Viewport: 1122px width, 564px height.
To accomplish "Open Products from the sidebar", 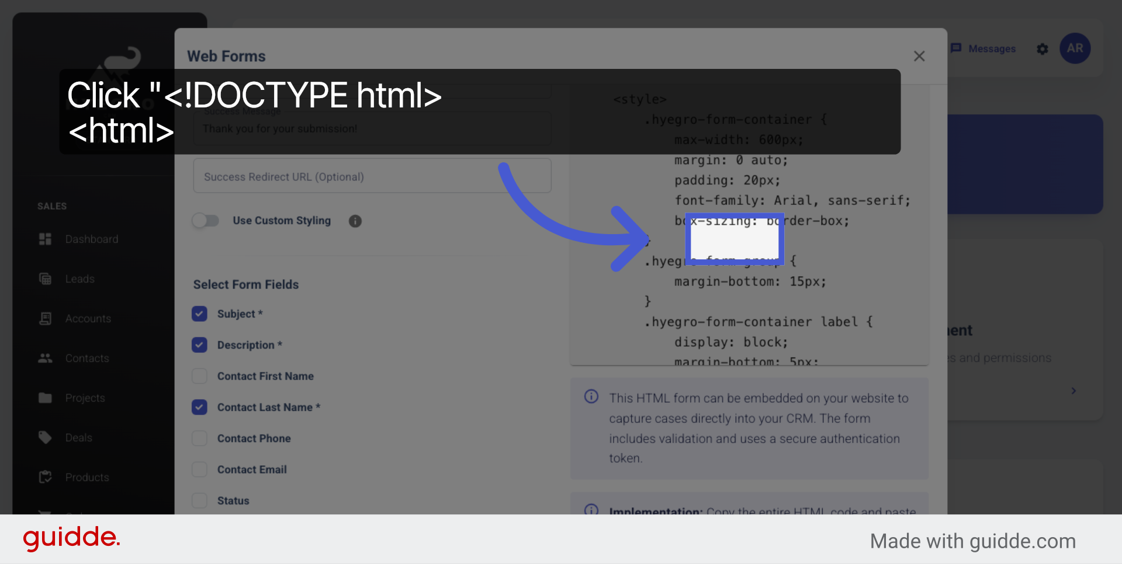I will point(45,477).
